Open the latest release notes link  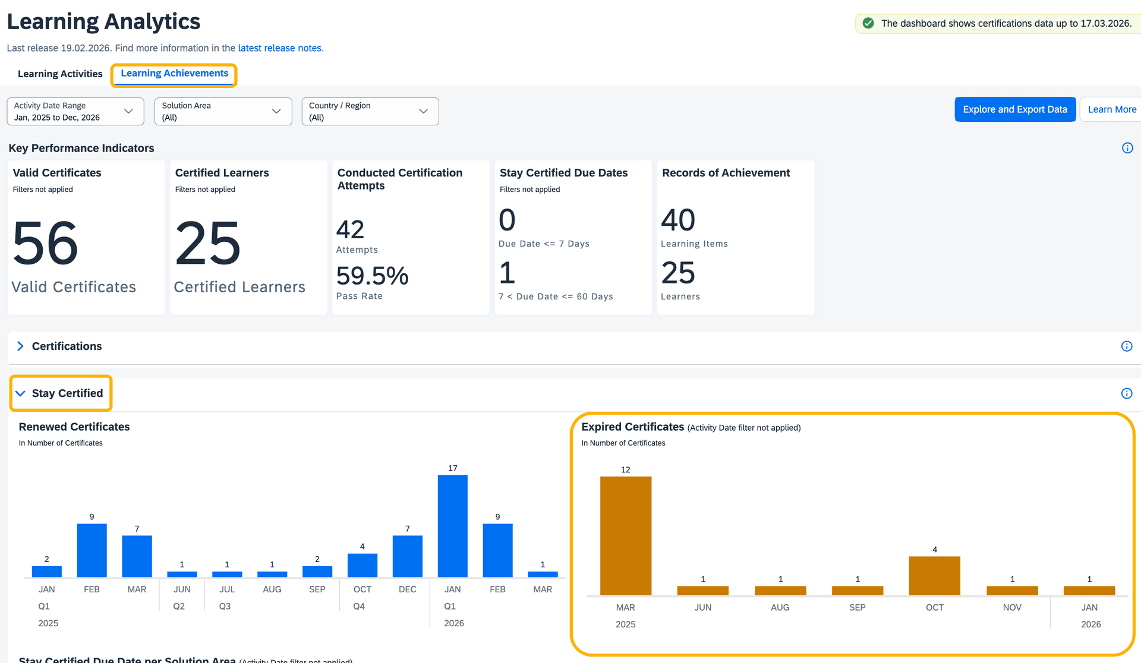click(x=280, y=48)
